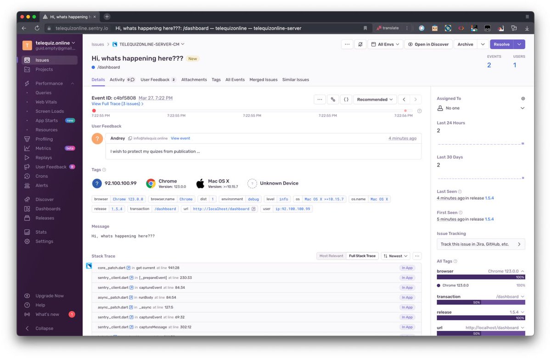The image size is (551, 358).
Task: Click the Resolve button
Action: [x=502, y=45]
